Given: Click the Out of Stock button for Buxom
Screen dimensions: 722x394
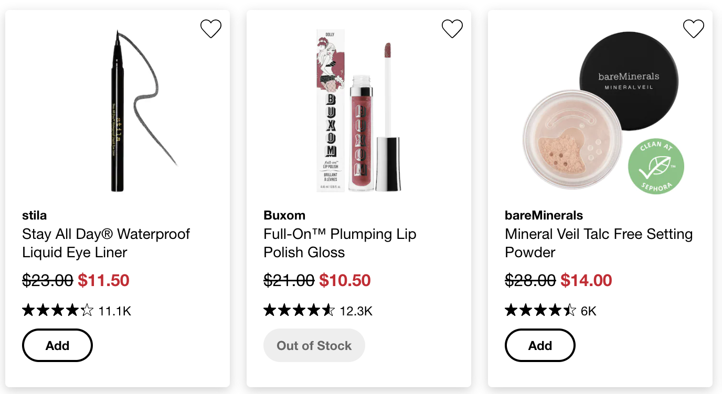Looking at the screenshot, I should coord(314,345).
